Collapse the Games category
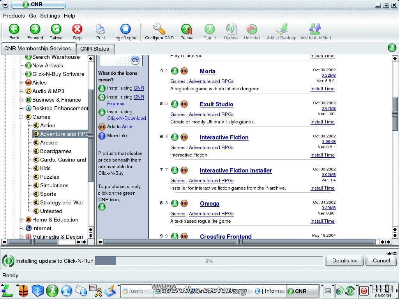 (x=21, y=117)
